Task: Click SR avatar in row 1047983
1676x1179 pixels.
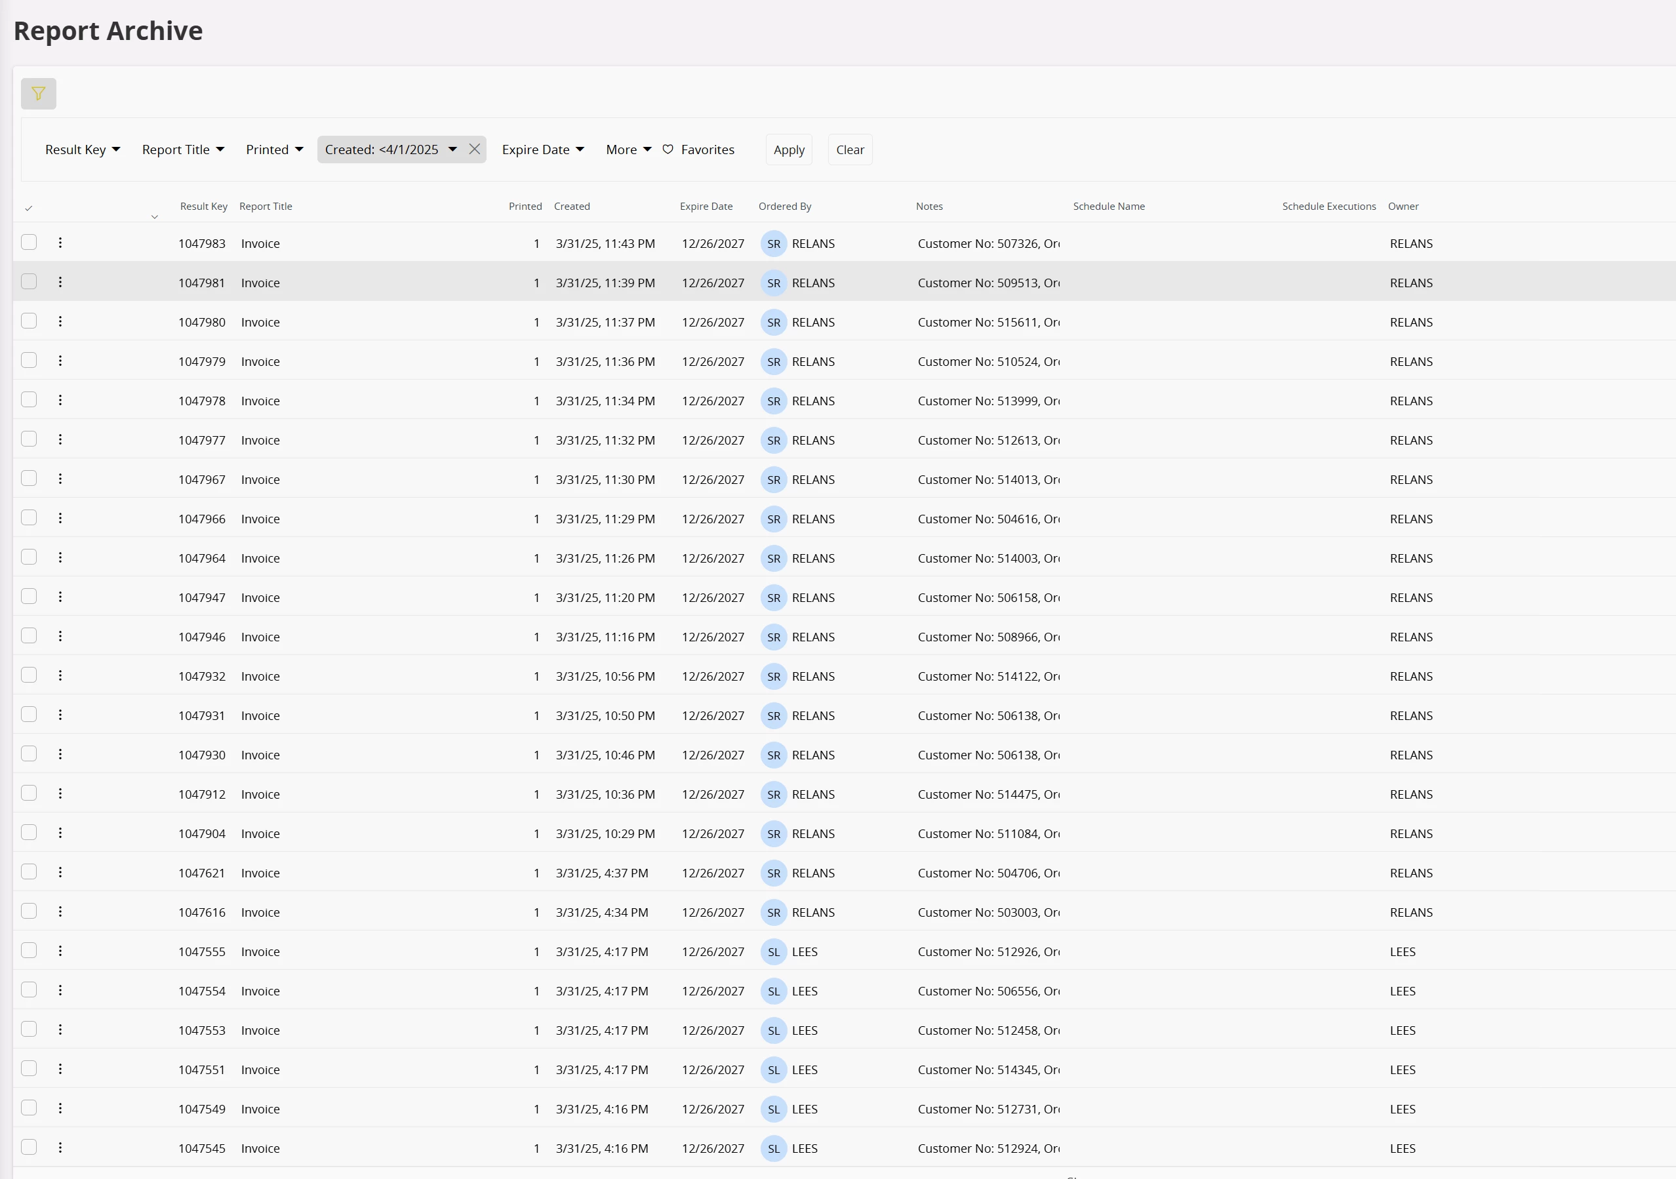Action: click(x=774, y=243)
